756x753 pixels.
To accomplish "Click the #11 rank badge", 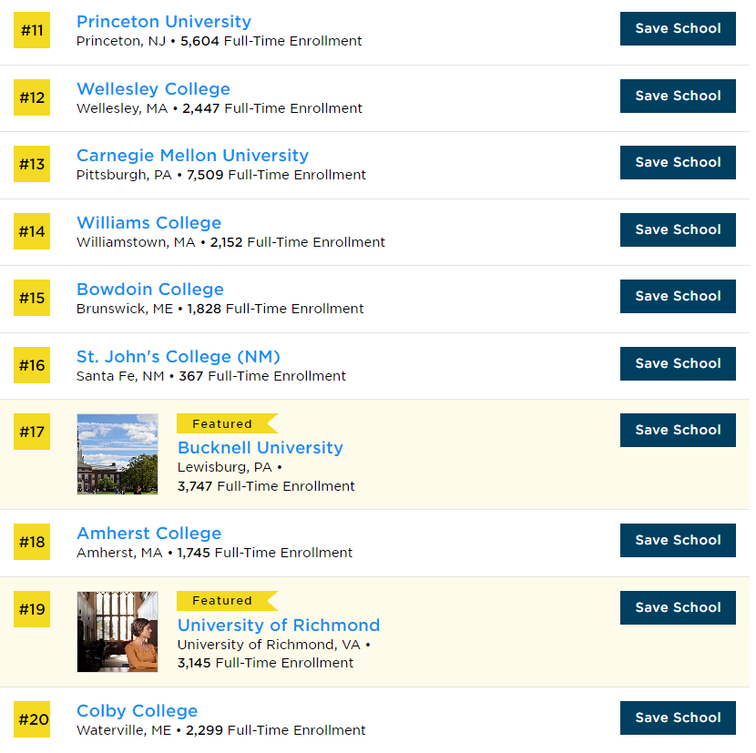I will [x=32, y=30].
